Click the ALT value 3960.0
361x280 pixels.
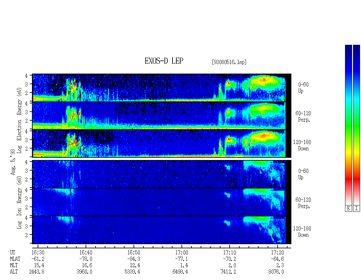click(84, 272)
